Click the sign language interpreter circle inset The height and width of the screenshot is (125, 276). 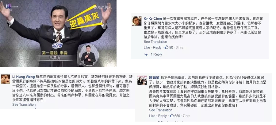click(x=89, y=55)
